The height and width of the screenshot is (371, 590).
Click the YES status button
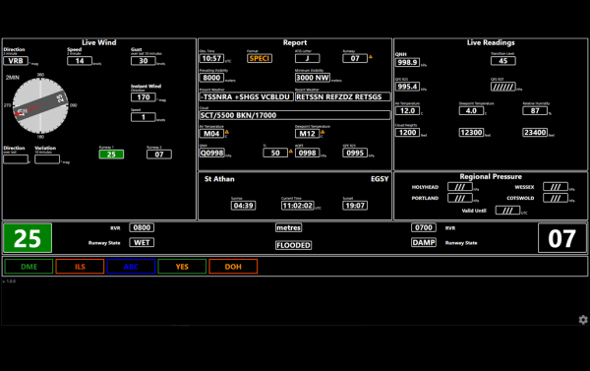182,267
